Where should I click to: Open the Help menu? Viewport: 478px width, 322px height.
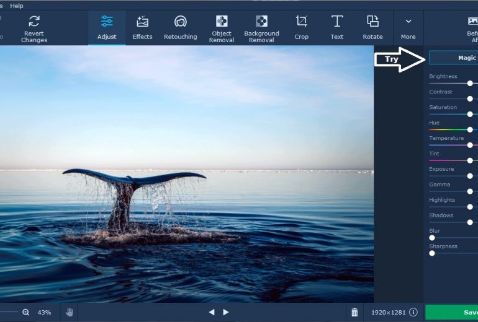(17, 6)
